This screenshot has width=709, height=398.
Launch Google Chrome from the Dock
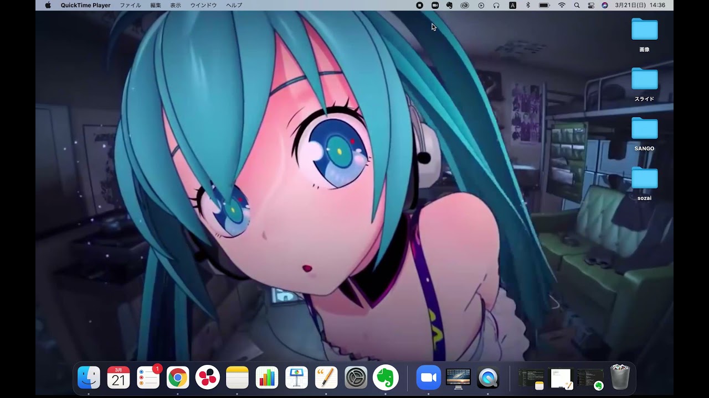click(x=178, y=378)
